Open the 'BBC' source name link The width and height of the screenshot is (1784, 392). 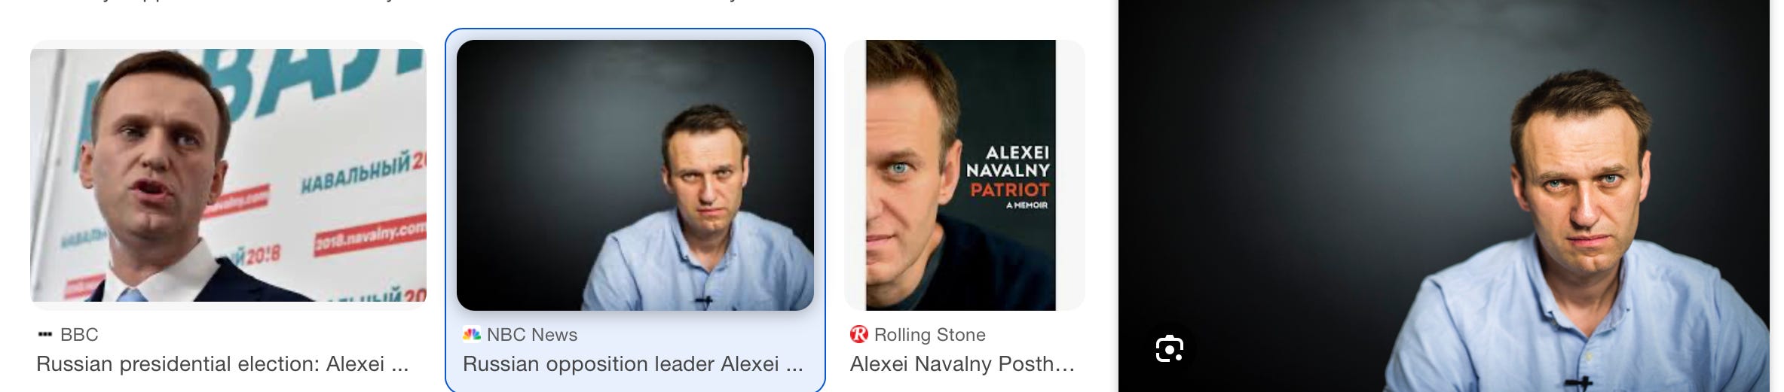tap(79, 335)
